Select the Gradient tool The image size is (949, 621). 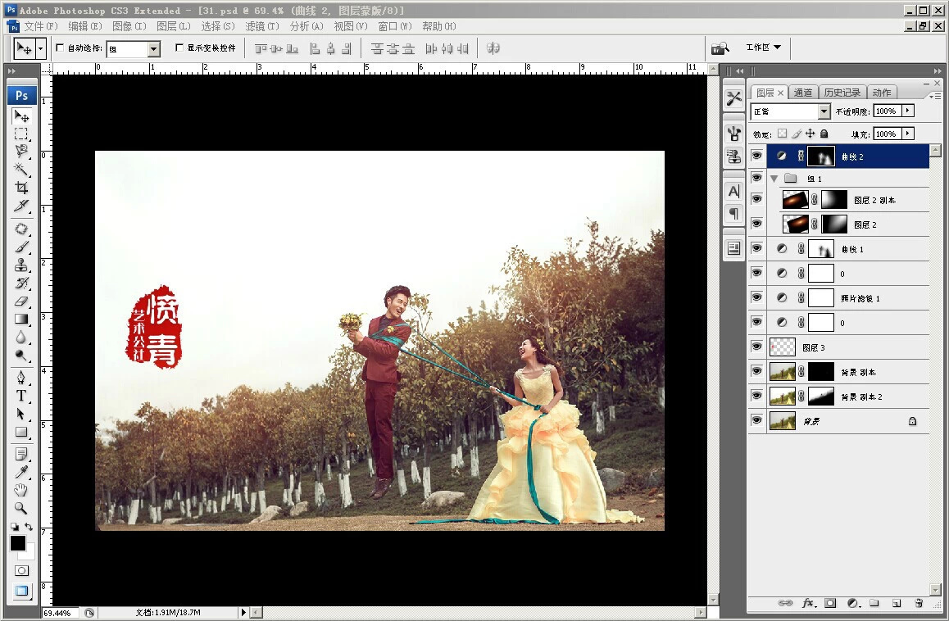pos(21,319)
